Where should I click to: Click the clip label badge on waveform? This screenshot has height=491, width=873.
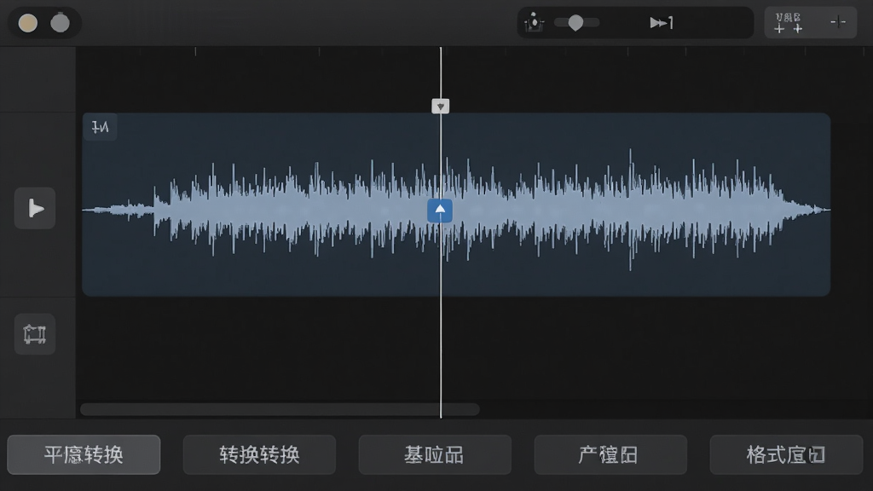click(x=101, y=128)
